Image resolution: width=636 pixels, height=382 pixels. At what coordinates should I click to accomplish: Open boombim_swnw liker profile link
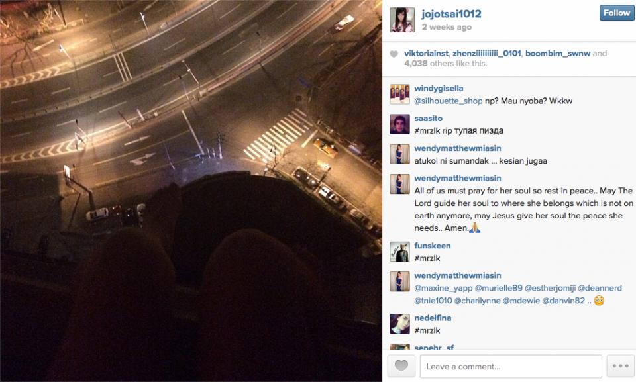coord(558,54)
